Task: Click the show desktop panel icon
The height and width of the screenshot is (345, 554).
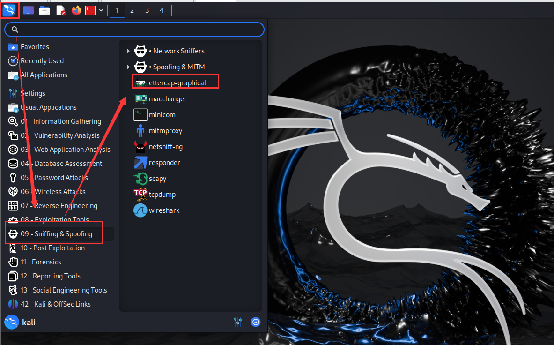Action: pos(29,10)
